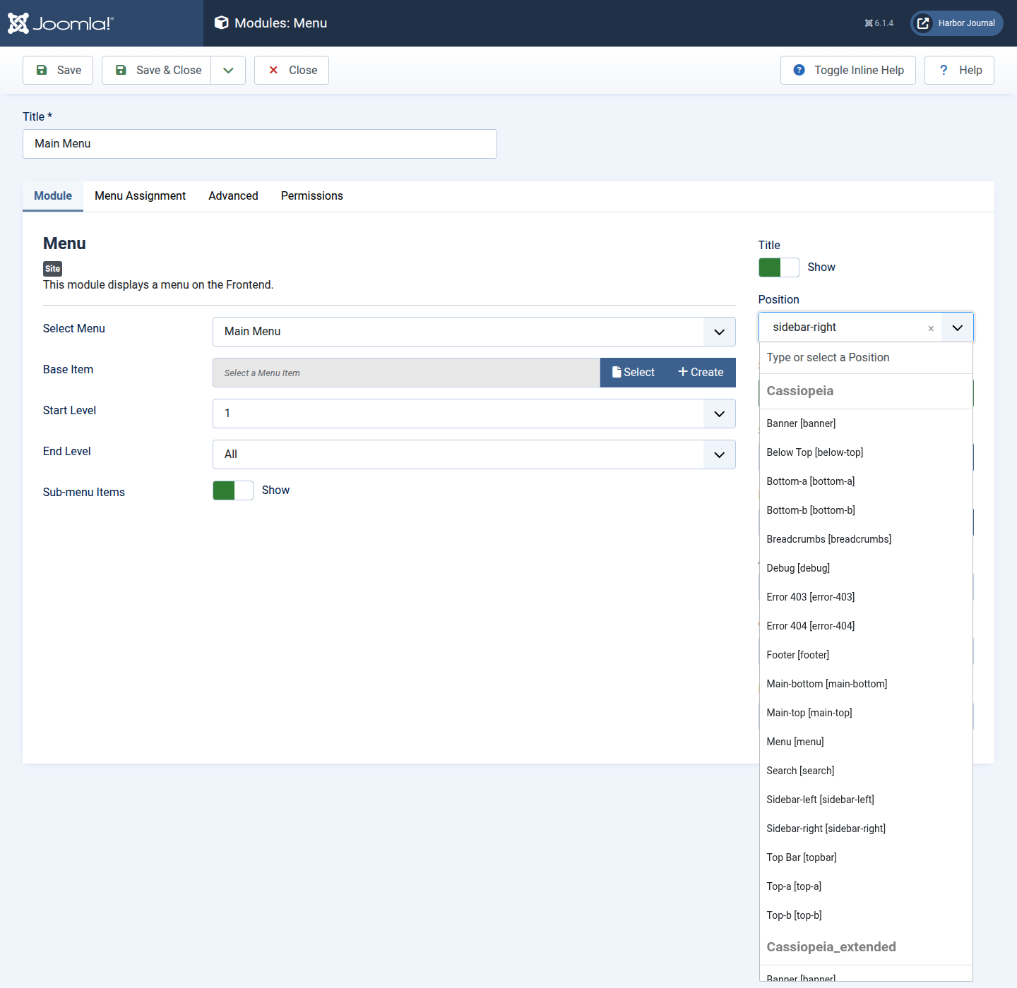1017x988 pixels.
Task: Click Save & Close
Action: click(157, 70)
